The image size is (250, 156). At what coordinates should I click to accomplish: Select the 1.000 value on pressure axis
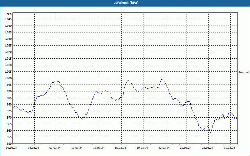tap(8, 78)
